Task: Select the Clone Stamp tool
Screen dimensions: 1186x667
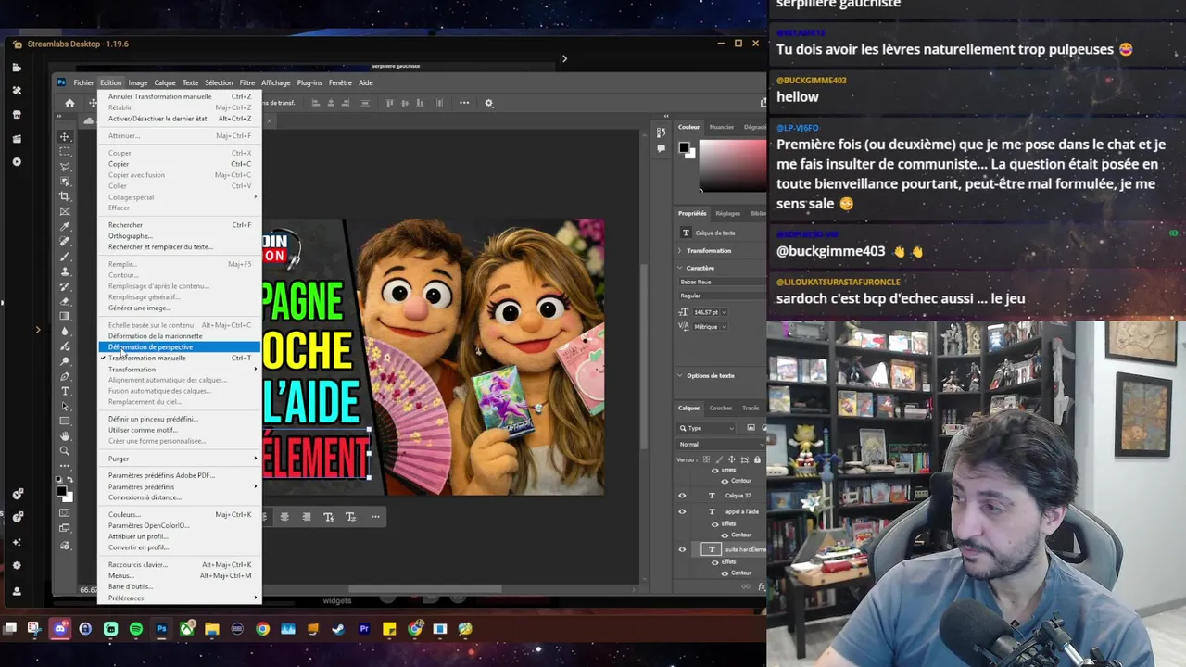Action: coord(65,271)
